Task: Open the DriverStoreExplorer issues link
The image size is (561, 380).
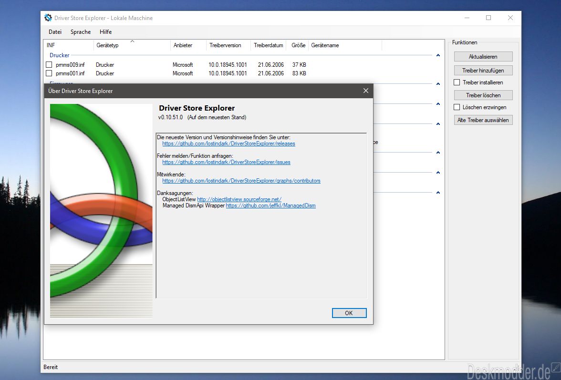Action: point(226,162)
